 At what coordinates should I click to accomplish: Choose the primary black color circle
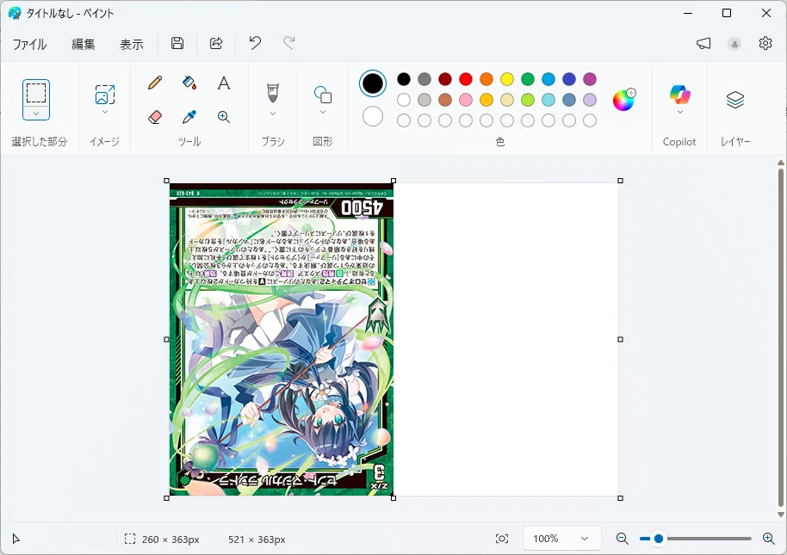coord(373,83)
